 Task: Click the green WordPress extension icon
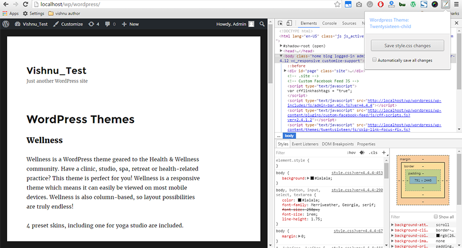[413, 5]
